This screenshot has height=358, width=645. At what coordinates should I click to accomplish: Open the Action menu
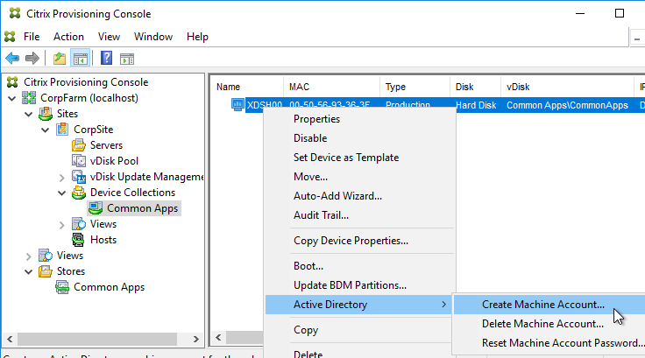pyautogui.click(x=68, y=37)
